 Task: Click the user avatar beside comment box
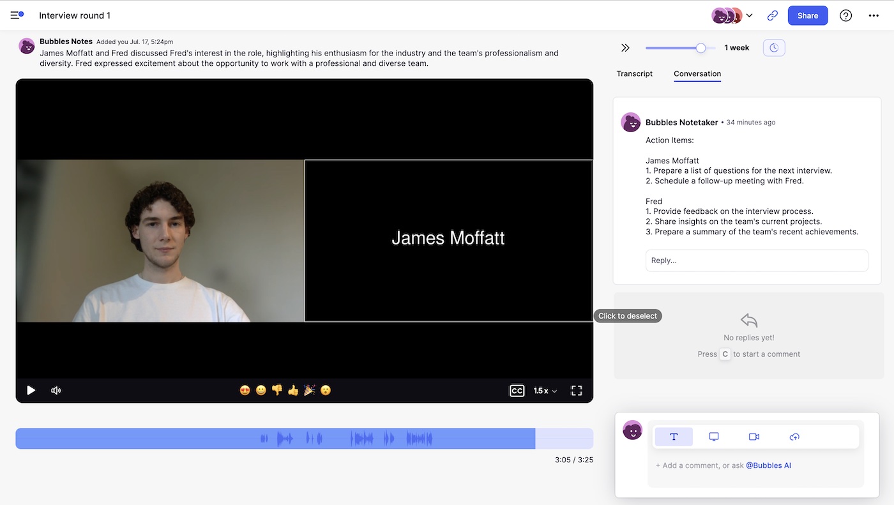(x=632, y=430)
